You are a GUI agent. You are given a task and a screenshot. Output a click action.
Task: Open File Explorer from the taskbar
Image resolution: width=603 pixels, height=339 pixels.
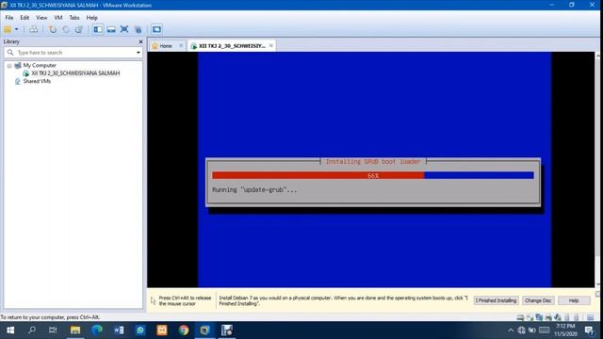pos(75,331)
